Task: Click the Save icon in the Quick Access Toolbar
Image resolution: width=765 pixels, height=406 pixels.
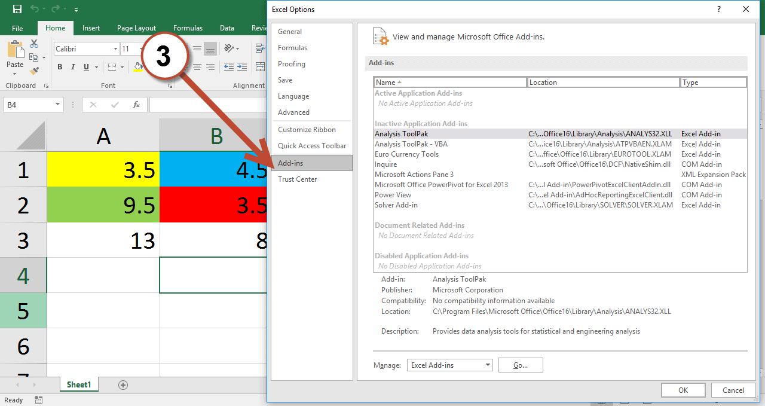Action: pos(17,10)
